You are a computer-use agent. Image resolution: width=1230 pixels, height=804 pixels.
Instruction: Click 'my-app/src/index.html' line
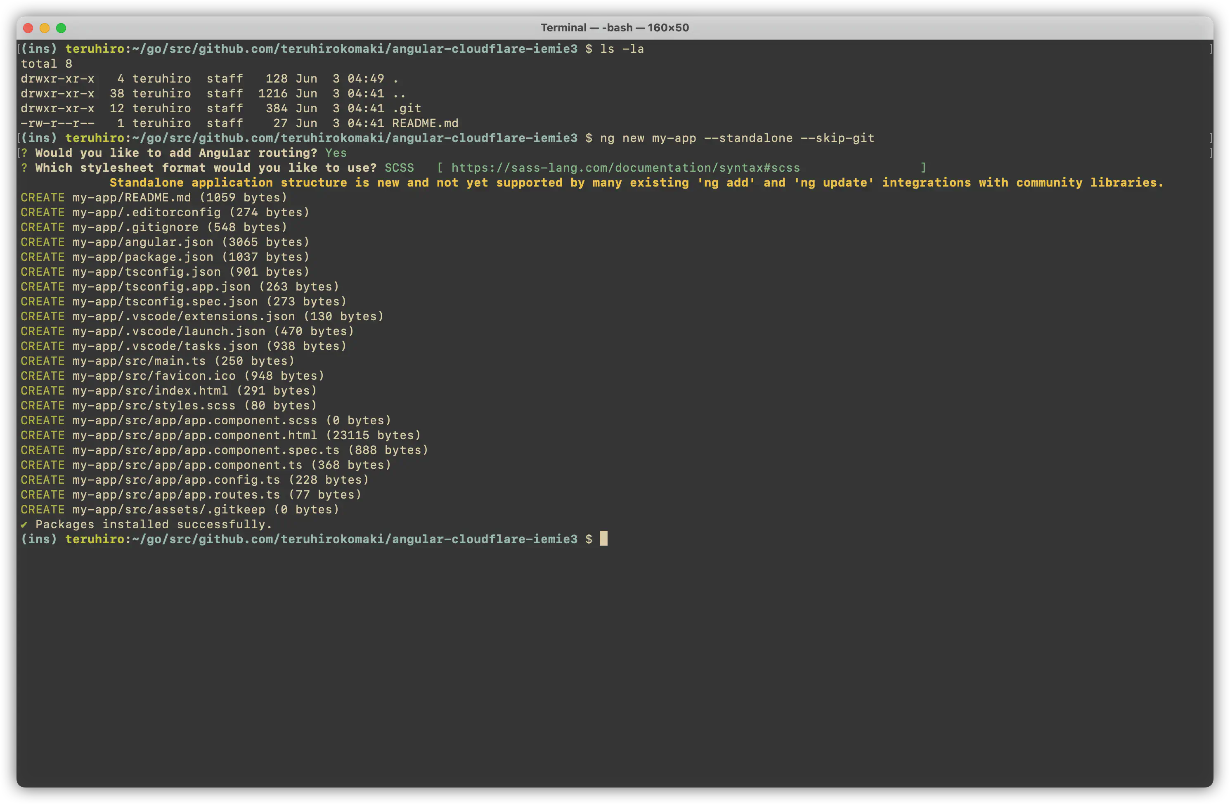pyautogui.click(x=168, y=390)
